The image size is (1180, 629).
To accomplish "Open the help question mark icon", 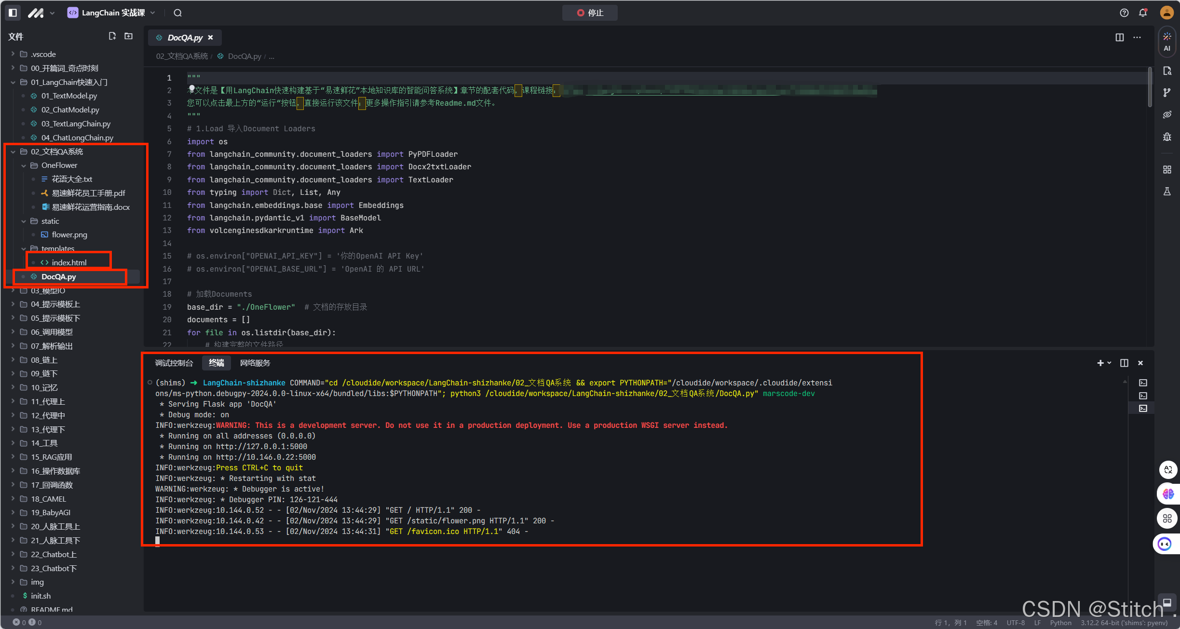I will coord(1124,13).
